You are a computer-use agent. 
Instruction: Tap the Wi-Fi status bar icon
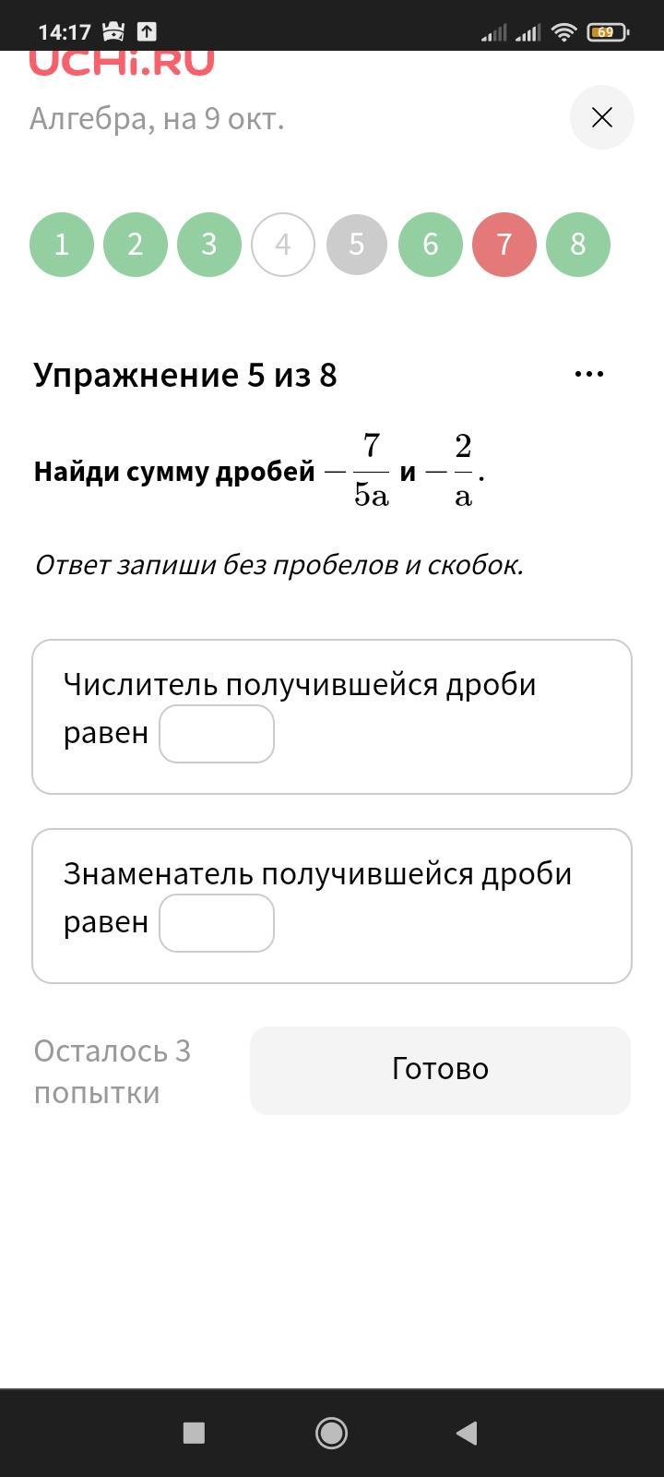tap(563, 32)
